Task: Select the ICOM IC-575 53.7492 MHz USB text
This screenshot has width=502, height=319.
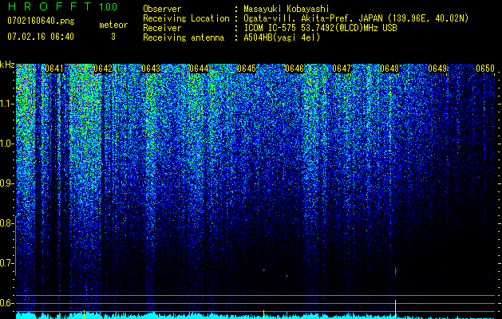Action: [320, 28]
